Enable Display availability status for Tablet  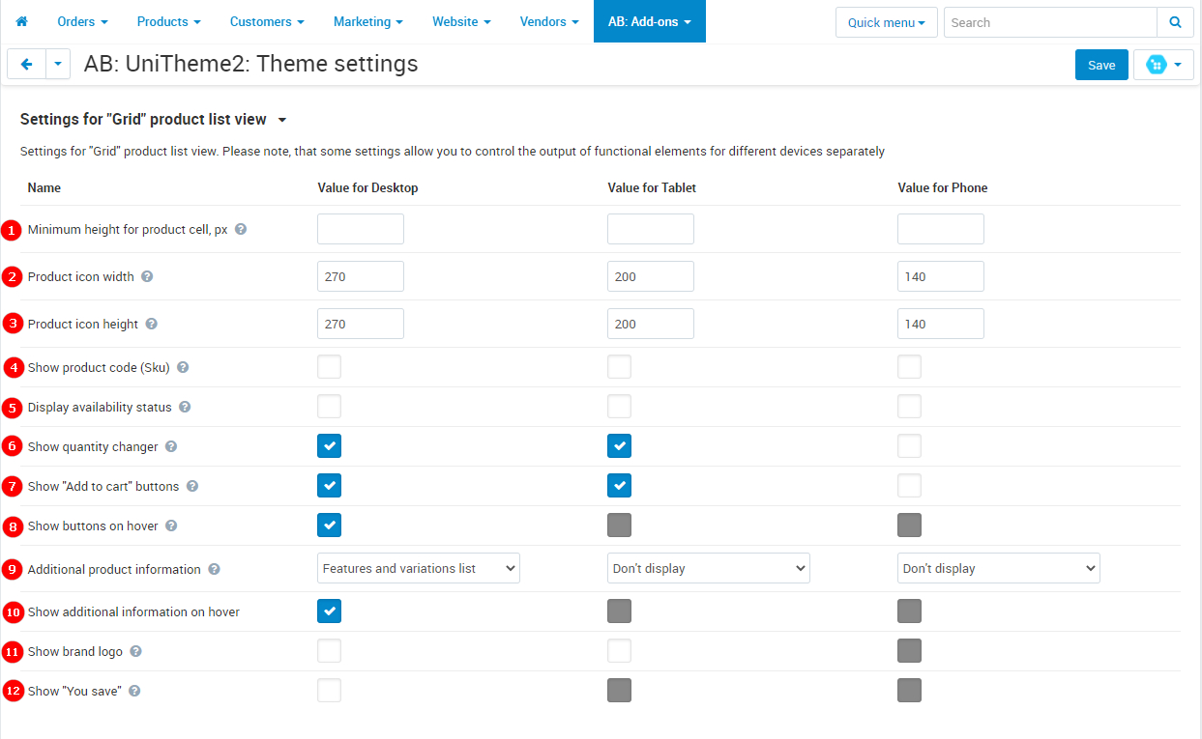point(619,407)
